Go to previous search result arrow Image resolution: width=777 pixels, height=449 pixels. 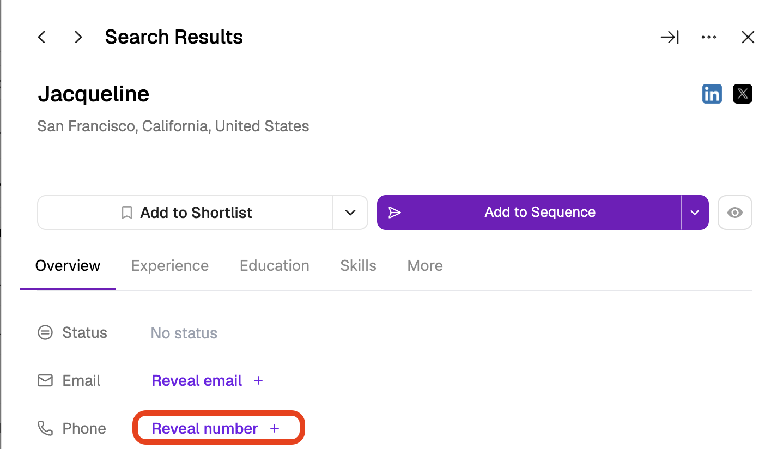click(x=42, y=37)
